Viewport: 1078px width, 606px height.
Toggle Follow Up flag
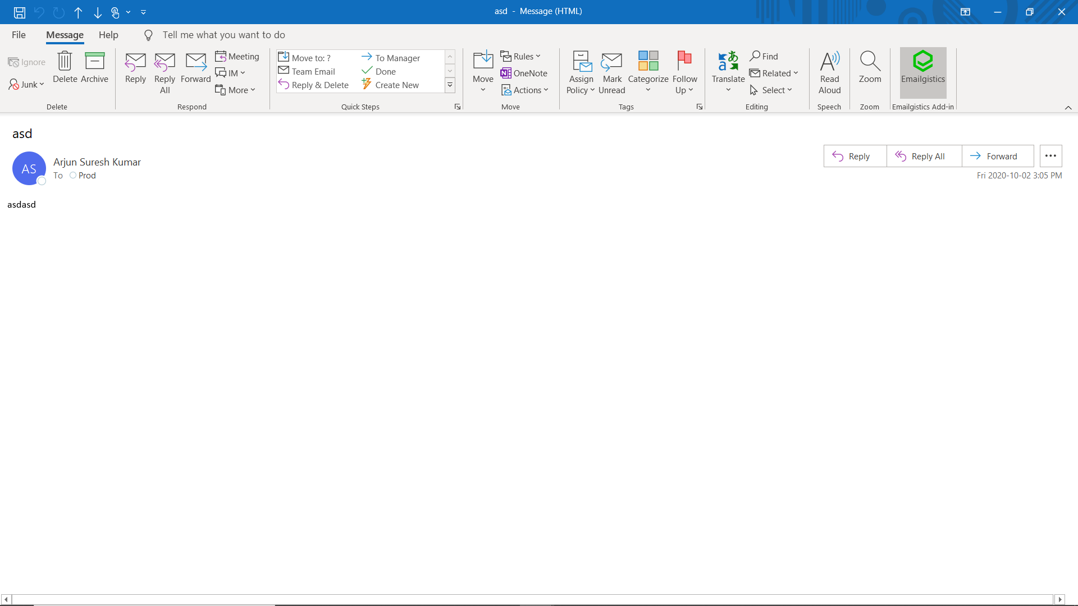(684, 72)
